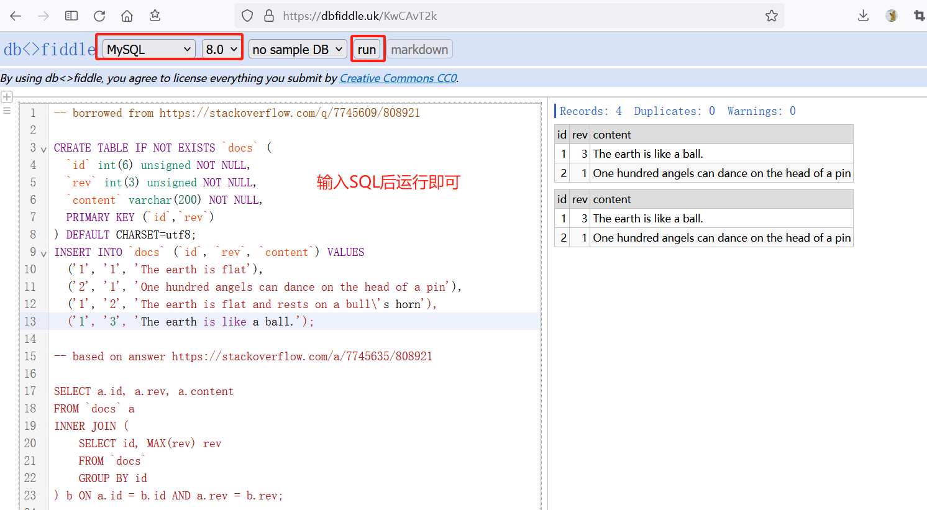Click the 'The earth is flat' values row
Viewport: 927px width, 510px height.
165,270
